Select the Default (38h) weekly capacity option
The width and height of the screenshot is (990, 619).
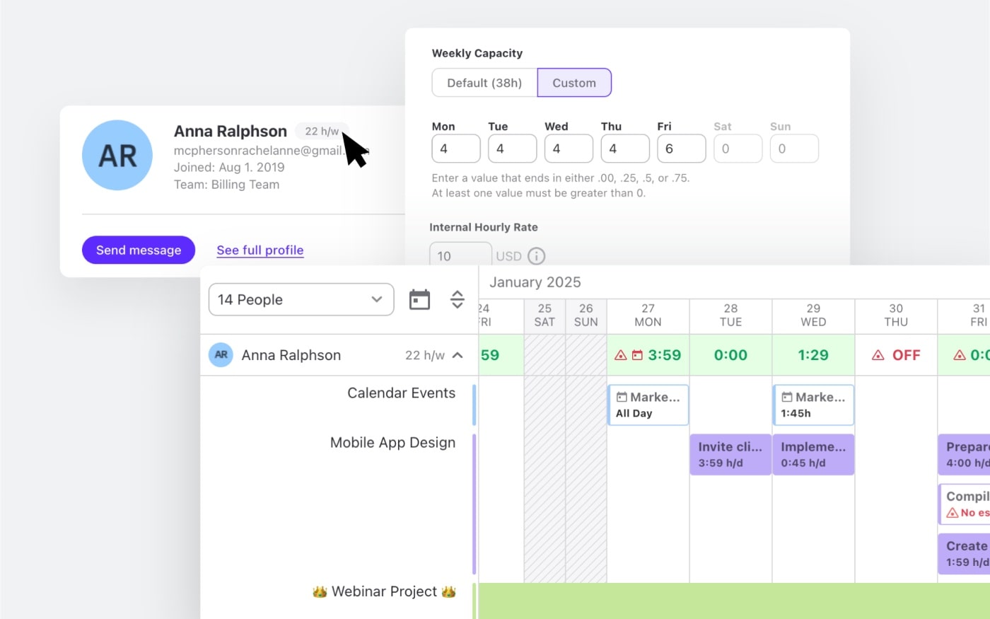coord(484,83)
